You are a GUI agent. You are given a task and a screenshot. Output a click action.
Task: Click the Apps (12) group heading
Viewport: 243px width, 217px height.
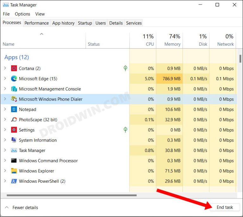16,57
